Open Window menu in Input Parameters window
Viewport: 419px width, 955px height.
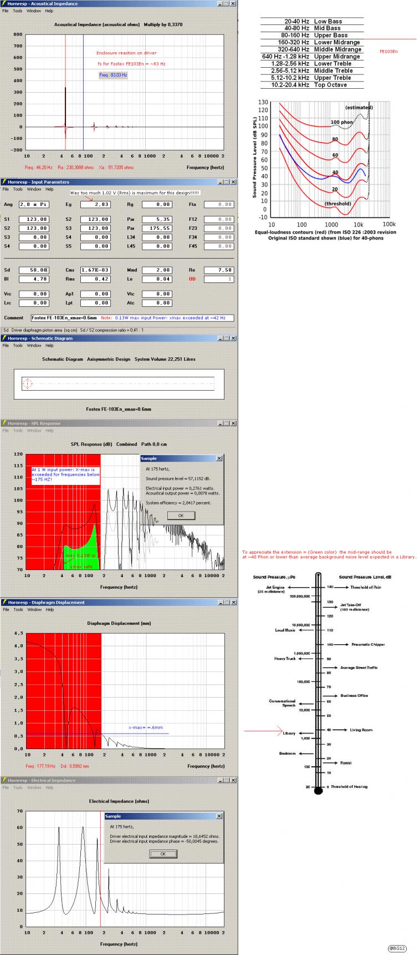[x=34, y=189]
